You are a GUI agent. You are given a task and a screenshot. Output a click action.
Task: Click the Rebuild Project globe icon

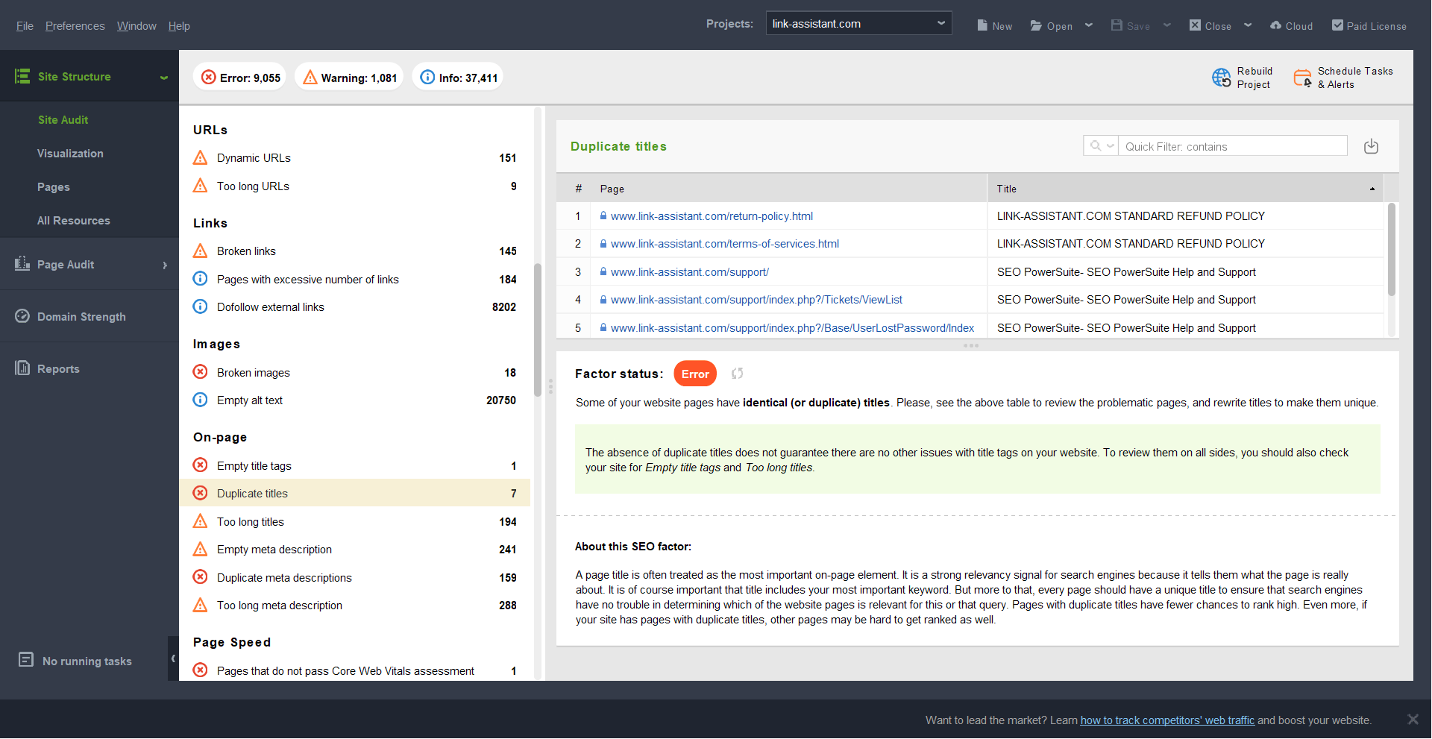(x=1222, y=78)
